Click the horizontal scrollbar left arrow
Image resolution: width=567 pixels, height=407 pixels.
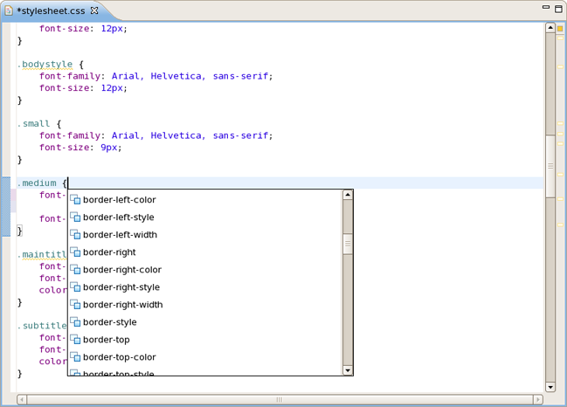tap(22, 399)
